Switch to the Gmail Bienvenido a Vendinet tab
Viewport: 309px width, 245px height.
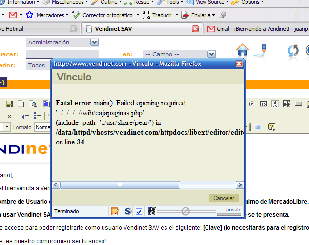tap(256, 29)
